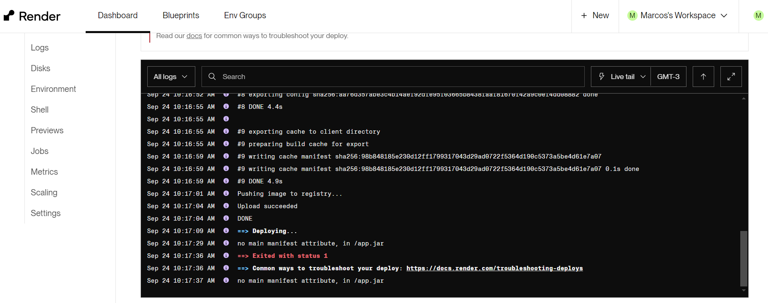Image resolution: width=768 pixels, height=303 pixels.
Task: Open the Live tail dropdown
Action: coord(621,77)
